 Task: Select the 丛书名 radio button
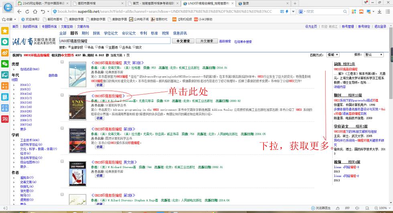pyautogui.click(x=121, y=47)
